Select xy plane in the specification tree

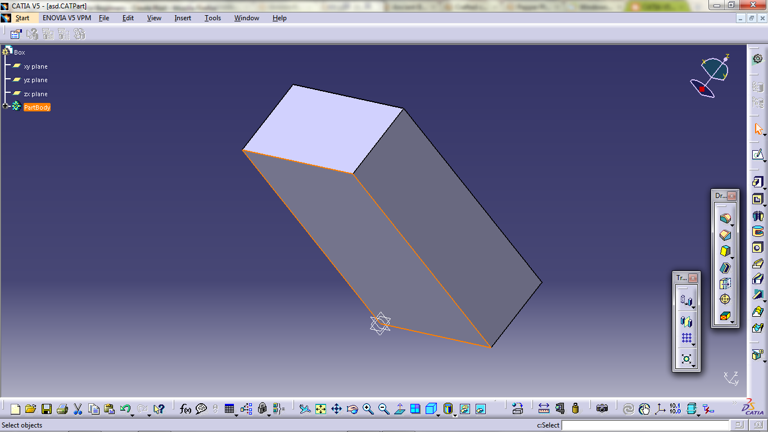pos(36,66)
